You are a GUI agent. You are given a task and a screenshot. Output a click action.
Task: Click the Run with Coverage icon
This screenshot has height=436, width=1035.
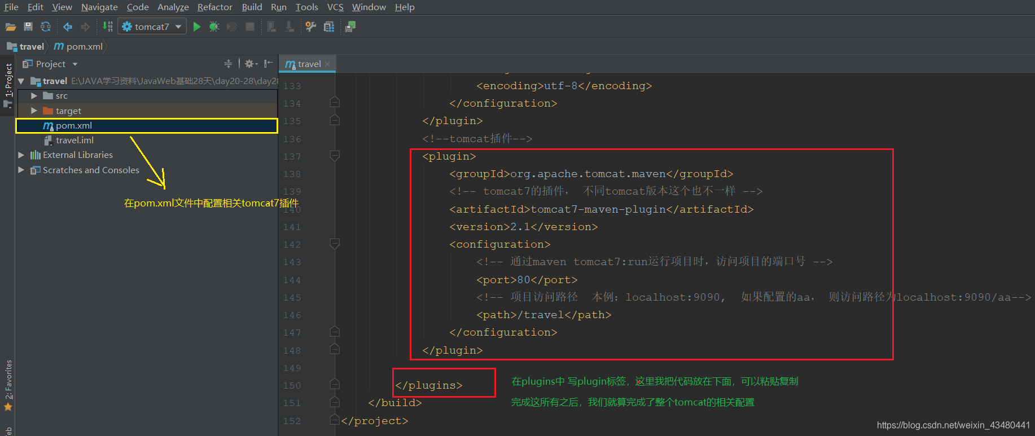pyautogui.click(x=231, y=27)
